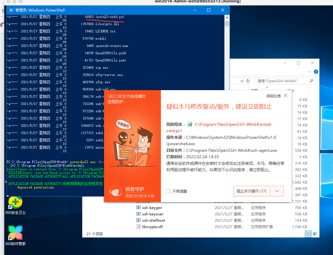Viewport: 333px width, 255px height.
Task: Check the 不再提醒 checkbox
Action: click(x=168, y=191)
